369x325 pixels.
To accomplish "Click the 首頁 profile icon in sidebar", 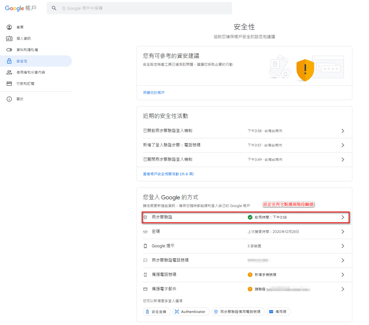I will pyautogui.click(x=9, y=27).
